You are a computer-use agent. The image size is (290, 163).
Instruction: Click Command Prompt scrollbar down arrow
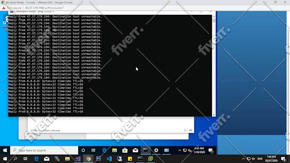[x=214, y=115]
